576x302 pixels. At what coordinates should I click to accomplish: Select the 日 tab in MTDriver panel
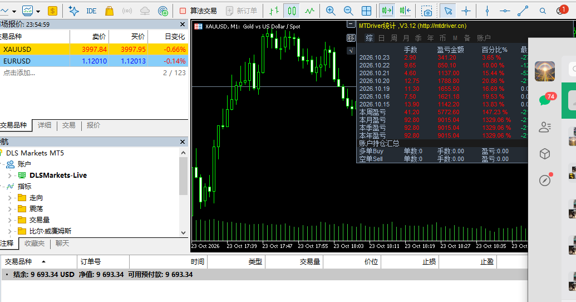(382, 38)
